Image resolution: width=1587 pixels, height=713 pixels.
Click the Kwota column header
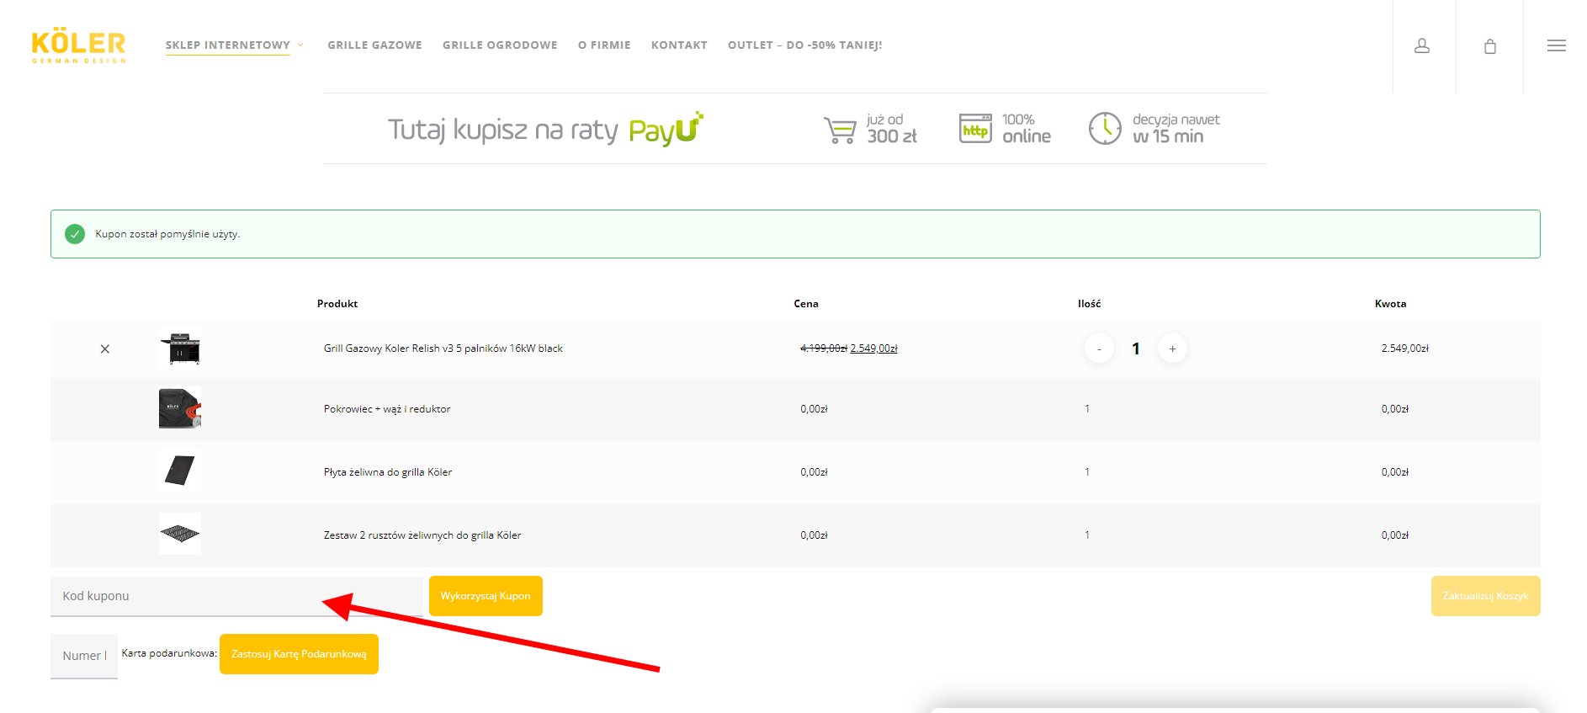point(1391,304)
